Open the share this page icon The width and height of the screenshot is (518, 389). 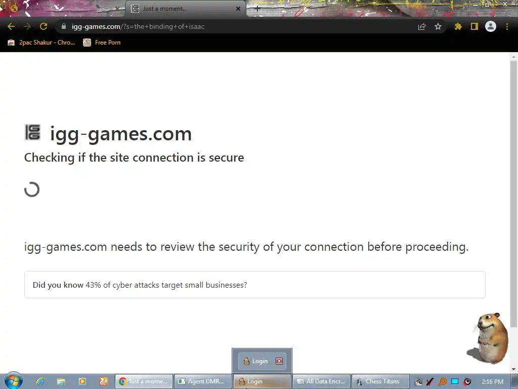point(422,26)
